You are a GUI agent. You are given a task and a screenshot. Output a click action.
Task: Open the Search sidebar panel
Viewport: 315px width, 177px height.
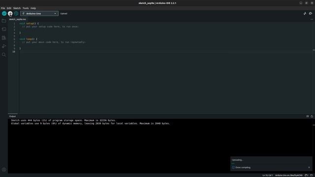[x=4, y=55]
